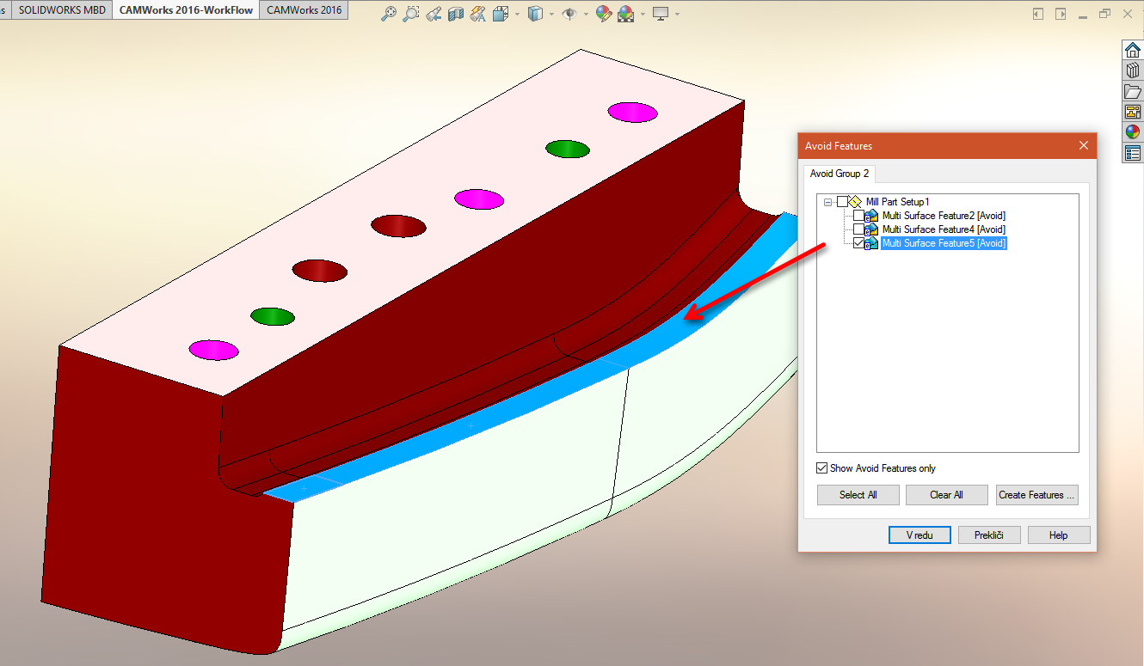
Task: Switch to the SOLIDWORKS MBD tab
Action: tap(62, 10)
